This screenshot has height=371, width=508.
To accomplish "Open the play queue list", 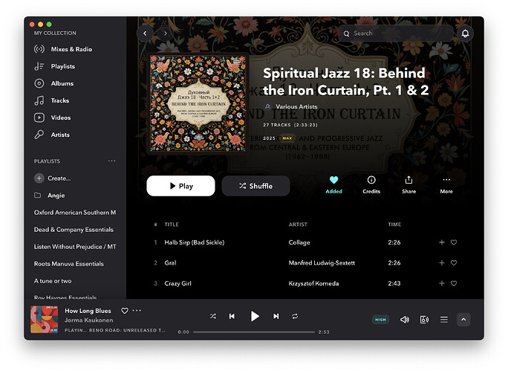I will point(443,319).
